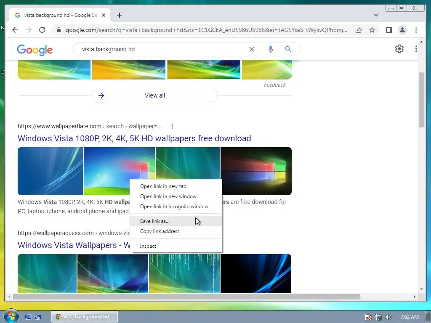The height and width of the screenshot is (323, 431).
Task: Share this page icon in address bar
Action: click(x=359, y=30)
